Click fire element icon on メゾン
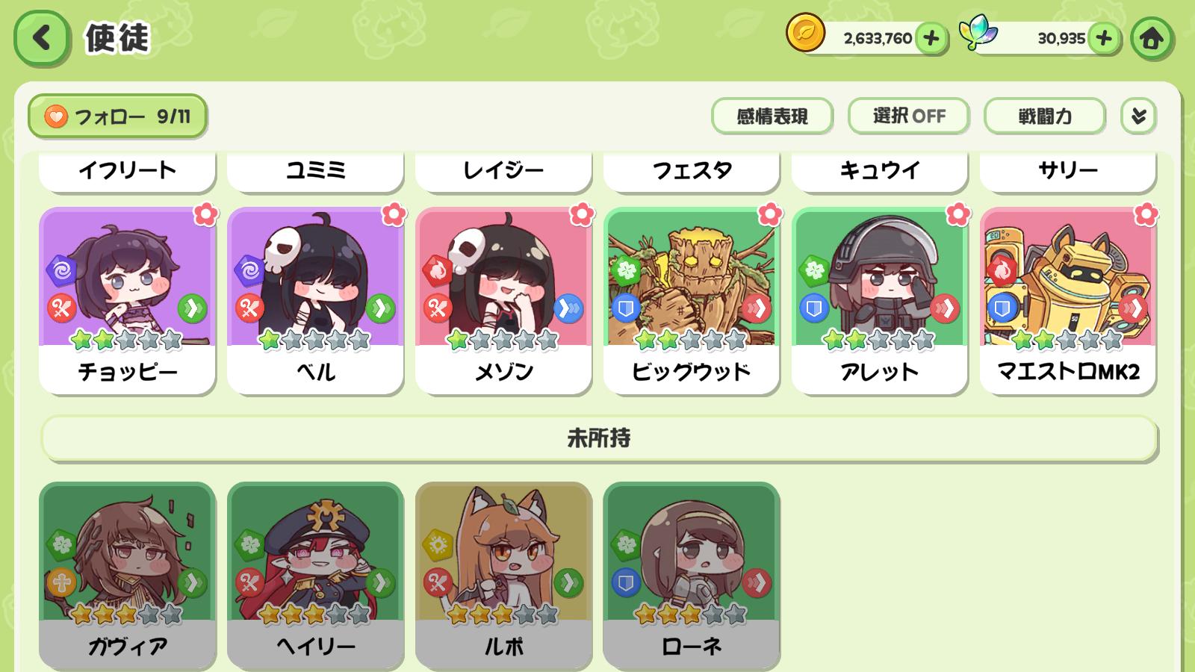 pyautogui.click(x=438, y=270)
